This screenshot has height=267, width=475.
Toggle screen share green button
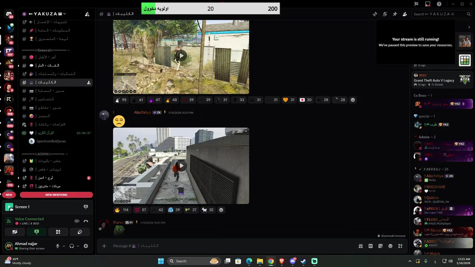[36, 232]
